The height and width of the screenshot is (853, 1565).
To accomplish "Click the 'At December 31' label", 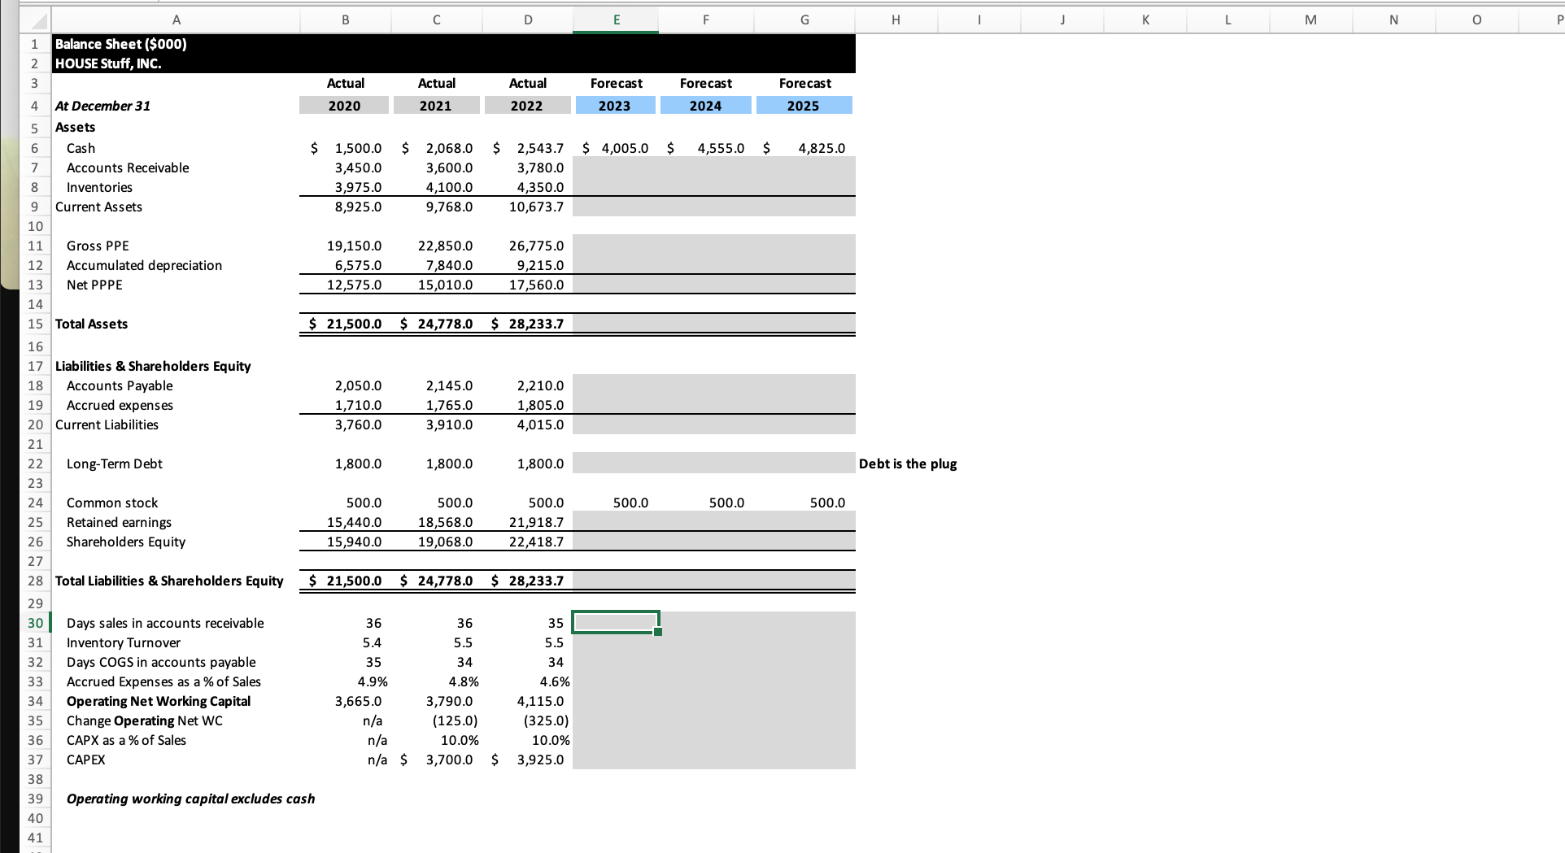I will [102, 106].
